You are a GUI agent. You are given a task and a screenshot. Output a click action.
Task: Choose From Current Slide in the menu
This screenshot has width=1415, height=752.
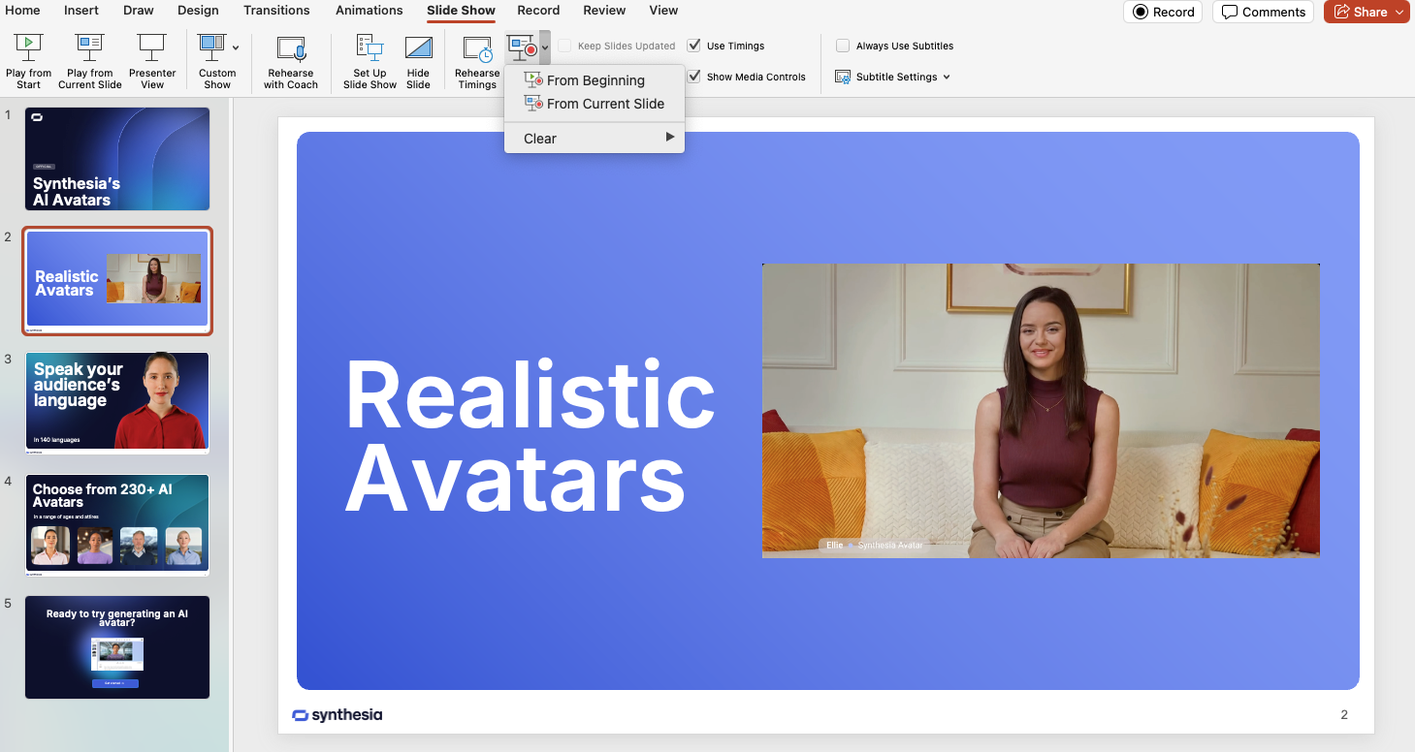click(595, 104)
